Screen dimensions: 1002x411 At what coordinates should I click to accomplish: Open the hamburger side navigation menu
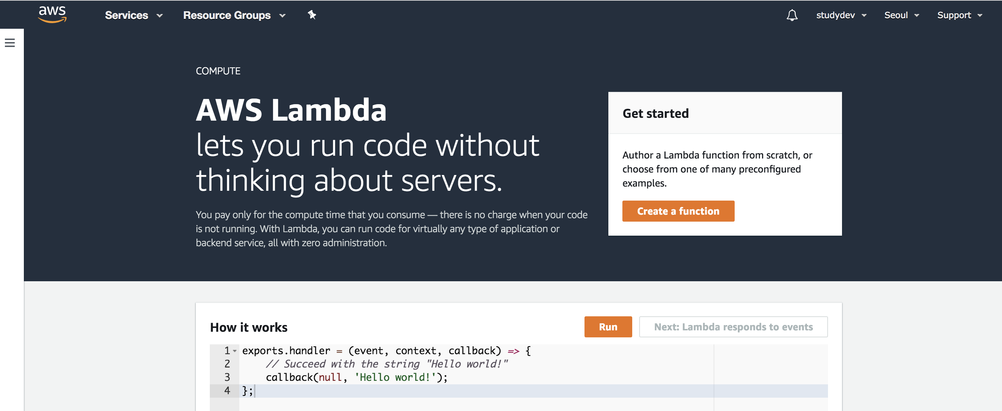coord(10,43)
